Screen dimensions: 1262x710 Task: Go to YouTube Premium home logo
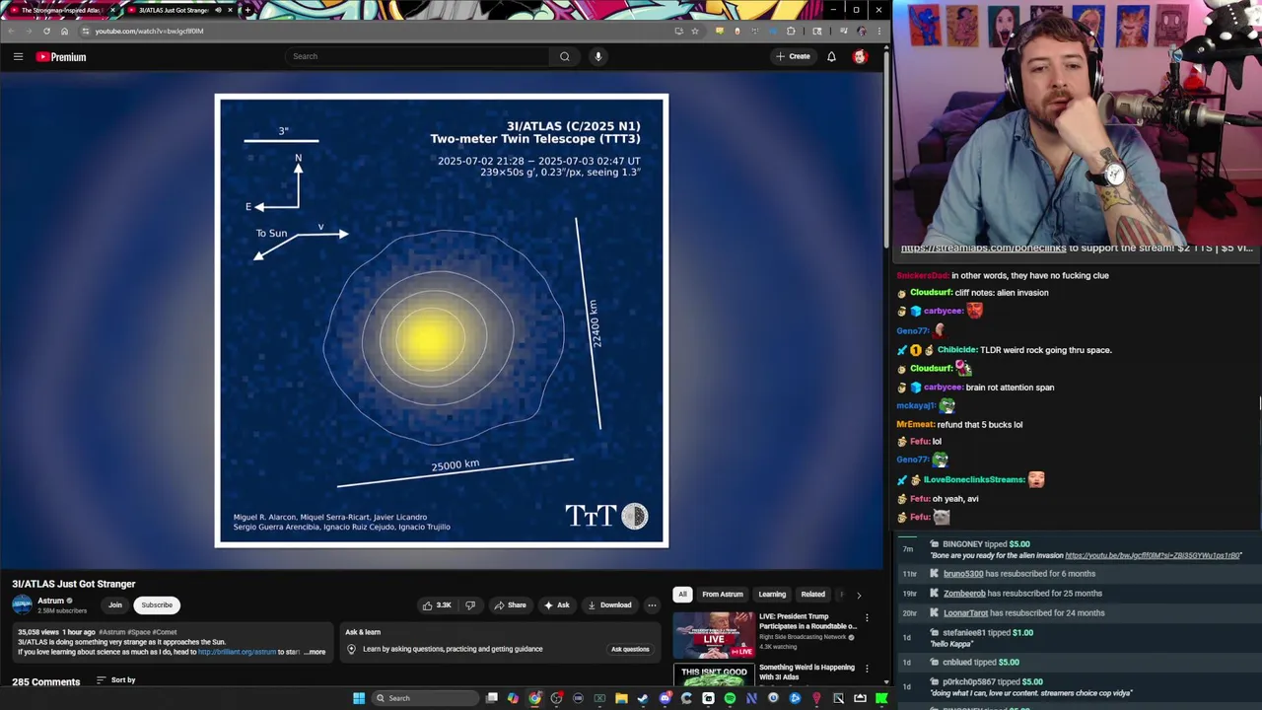[x=61, y=57]
